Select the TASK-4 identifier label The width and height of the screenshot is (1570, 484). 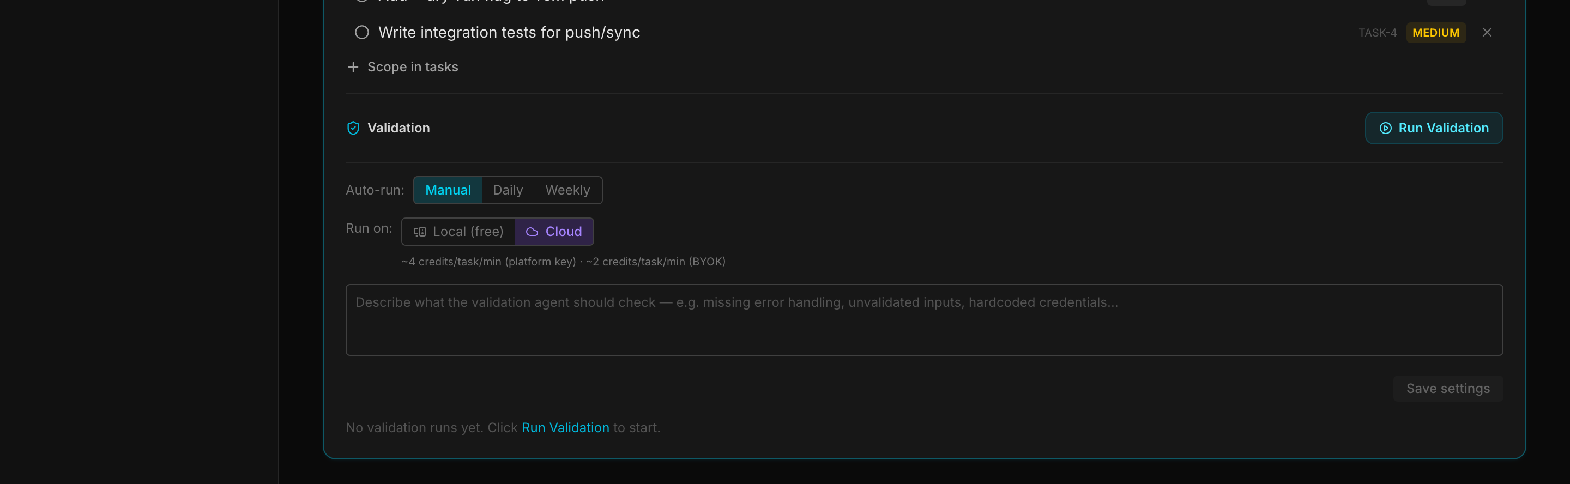(x=1377, y=33)
